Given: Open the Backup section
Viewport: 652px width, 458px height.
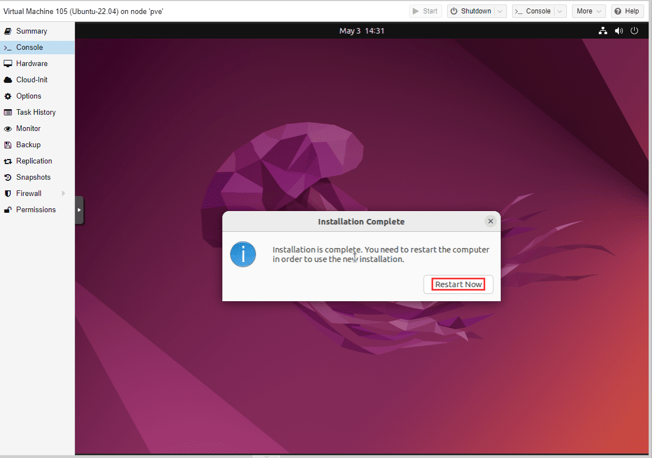Looking at the screenshot, I should [x=37, y=145].
